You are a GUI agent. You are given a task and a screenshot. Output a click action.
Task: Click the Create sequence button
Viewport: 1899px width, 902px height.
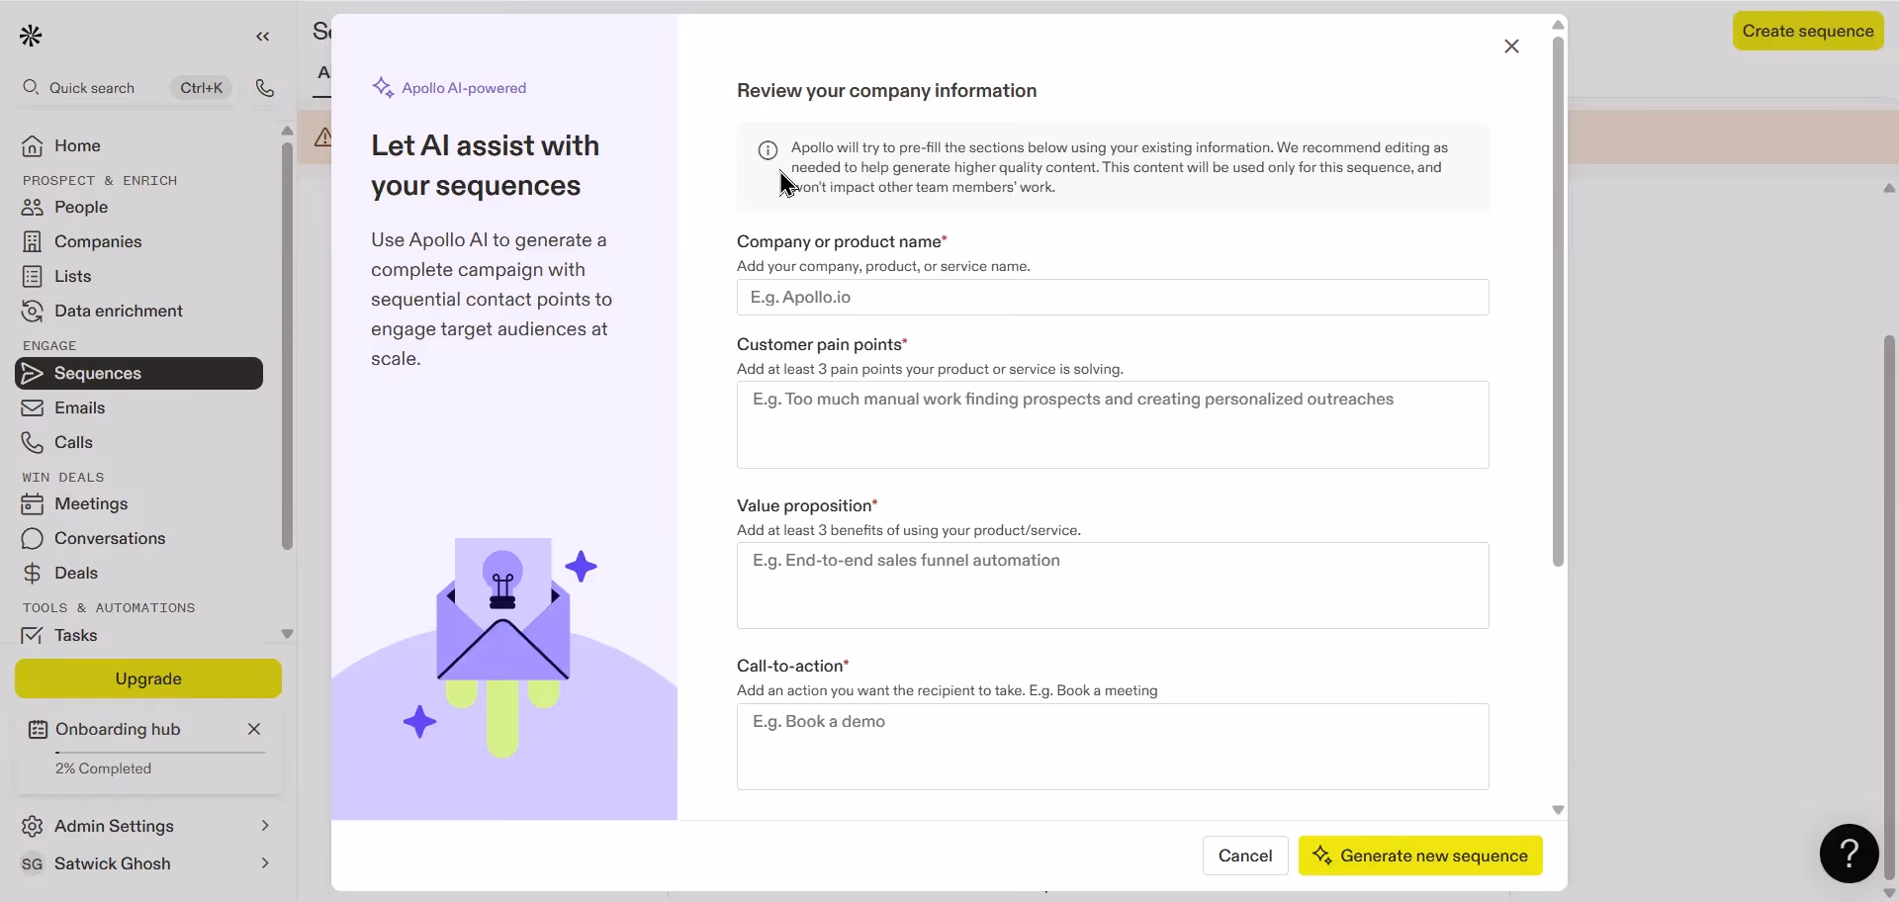point(1808,32)
